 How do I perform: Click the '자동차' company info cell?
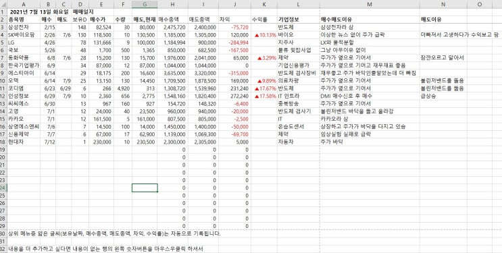click(298, 142)
